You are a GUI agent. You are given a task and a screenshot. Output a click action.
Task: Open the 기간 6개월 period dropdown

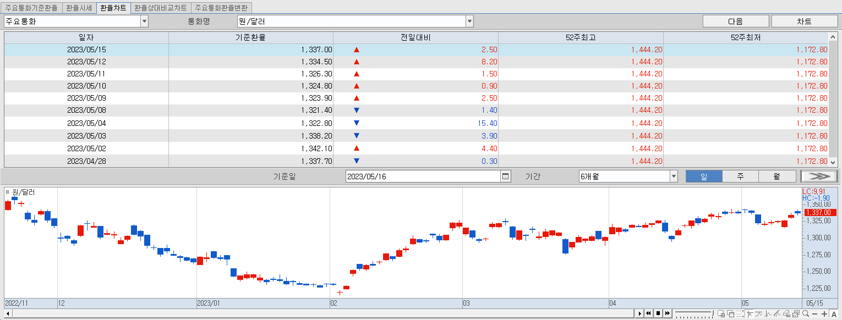tap(674, 176)
